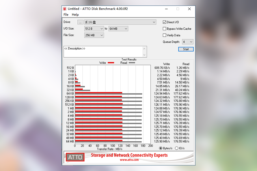Click the ATTO Disk Benchmark title bar icon
The width and height of the screenshot is (257, 171).
(65, 9)
